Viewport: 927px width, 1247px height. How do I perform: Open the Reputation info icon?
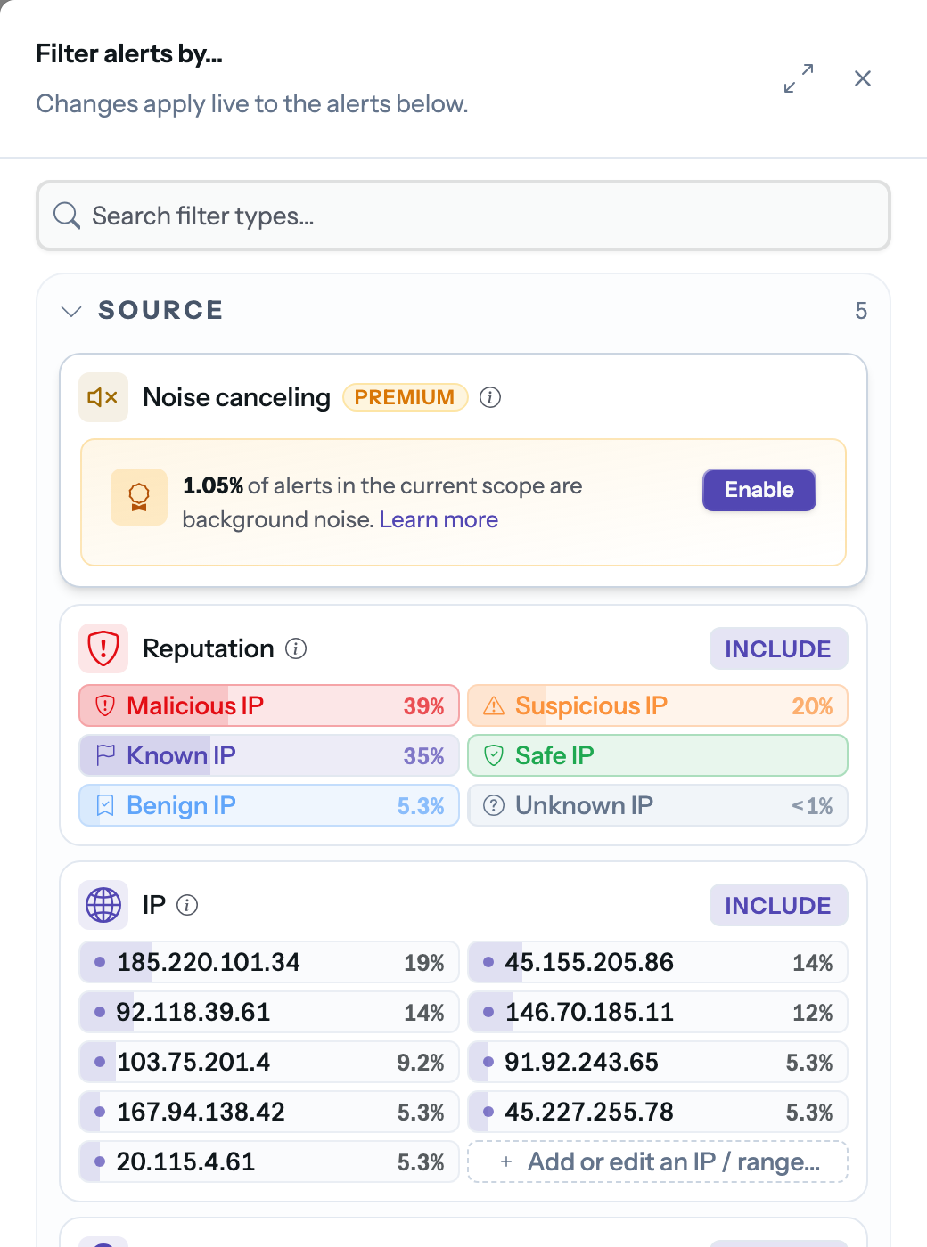(x=296, y=648)
